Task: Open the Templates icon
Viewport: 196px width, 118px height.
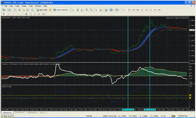Action: point(116,10)
